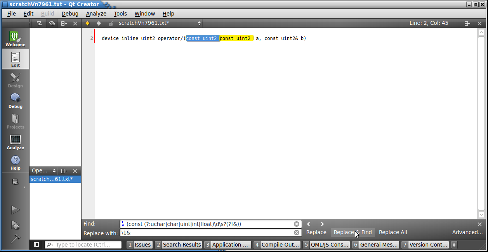Clear the Find field text
Viewport: 488px width, 252px height.
pyautogui.click(x=297, y=224)
